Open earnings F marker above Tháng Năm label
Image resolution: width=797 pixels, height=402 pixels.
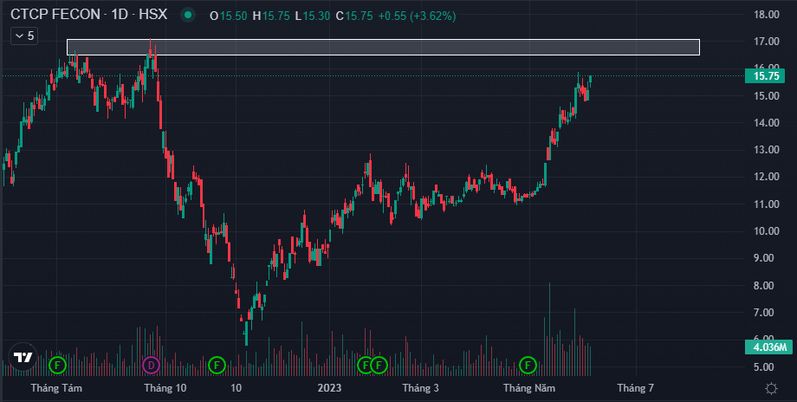tap(528, 365)
